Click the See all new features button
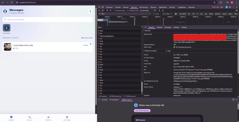Screen dimensions: 239x122 [x=142, y=110]
